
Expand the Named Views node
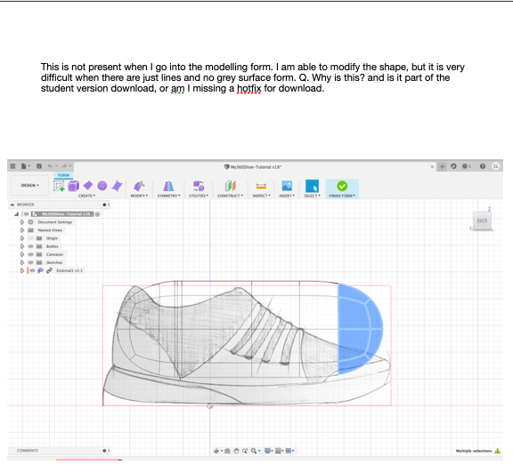click(22, 230)
